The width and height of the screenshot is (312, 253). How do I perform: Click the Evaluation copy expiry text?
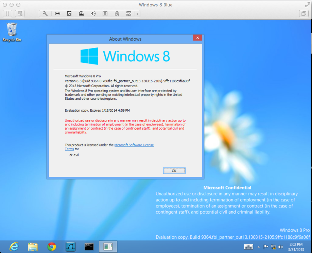point(97,111)
